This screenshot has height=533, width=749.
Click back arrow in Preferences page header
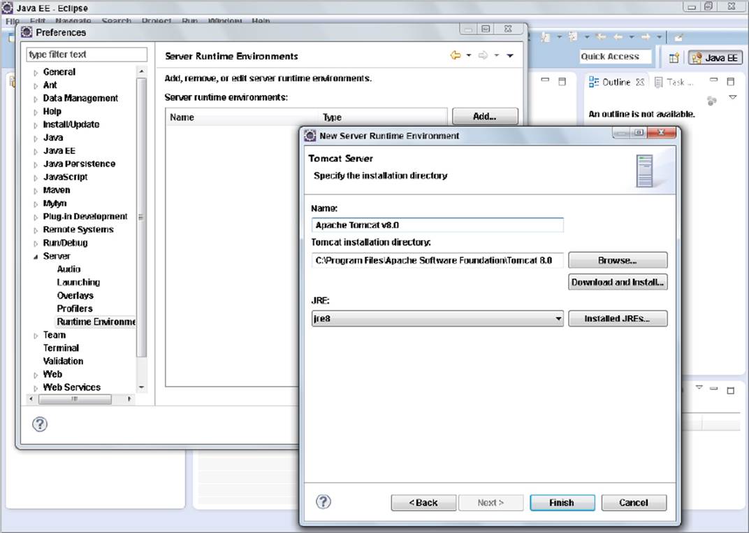(456, 55)
